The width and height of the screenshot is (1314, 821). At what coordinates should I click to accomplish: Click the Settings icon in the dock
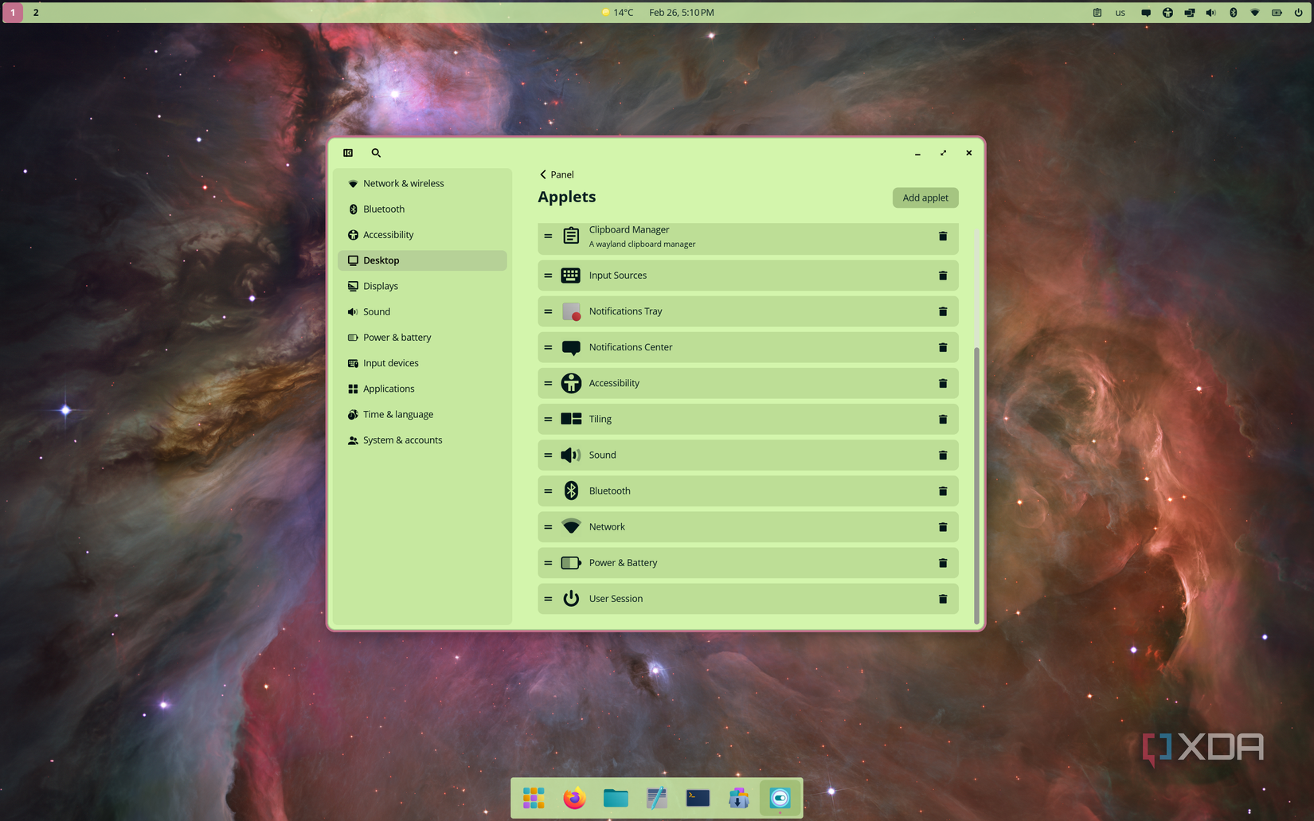(780, 798)
